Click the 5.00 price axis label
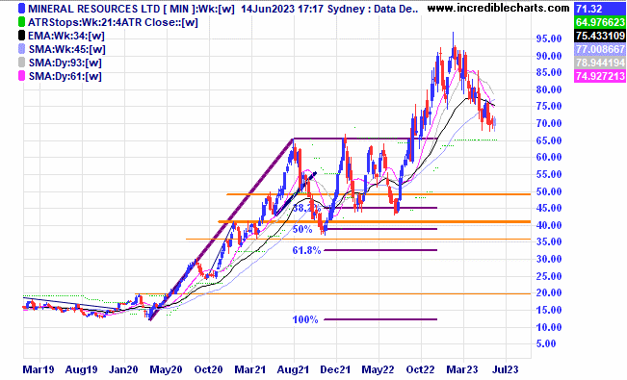This screenshot has width=627, height=380. (x=546, y=343)
